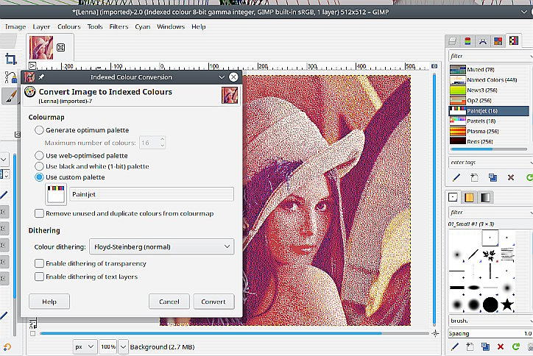Expand the brush tags dropdown
Screen dimensions: 533x356
[x=527, y=321]
